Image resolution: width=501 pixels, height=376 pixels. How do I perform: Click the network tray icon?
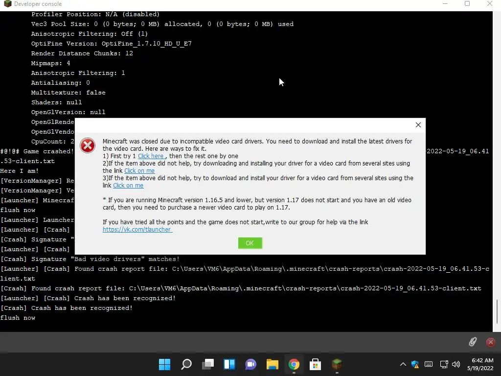click(x=444, y=364)
